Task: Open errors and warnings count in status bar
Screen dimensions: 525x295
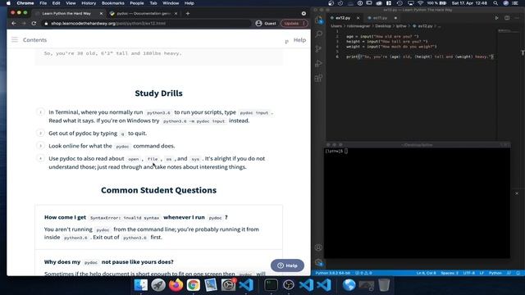Action: tap(363, 273)
